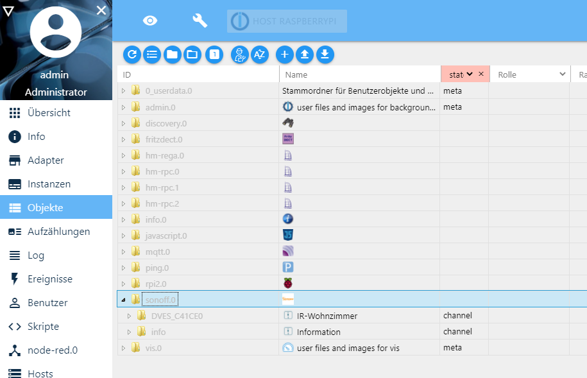Image resolution: width=587 pixels, height=378 pixels.
Task: Click the IR-Wohnzimmer name cell
Action: [x=360, y=316]
